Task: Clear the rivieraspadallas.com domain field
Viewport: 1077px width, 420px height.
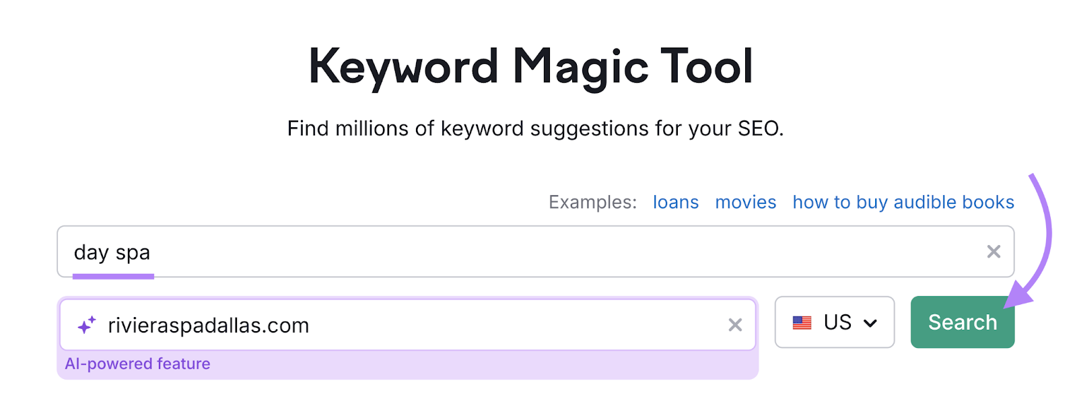Action: tap(735, 325)
